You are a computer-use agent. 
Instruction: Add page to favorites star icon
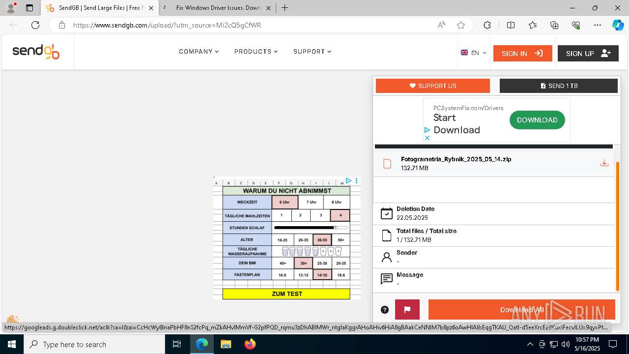(x=461, y=25)
